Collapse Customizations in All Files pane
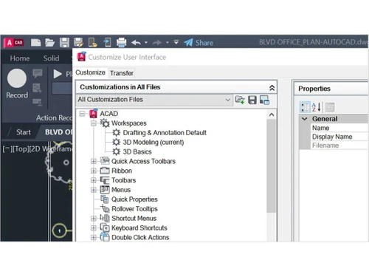Viewport: 369px width, 277px height. tap(272, 88)
